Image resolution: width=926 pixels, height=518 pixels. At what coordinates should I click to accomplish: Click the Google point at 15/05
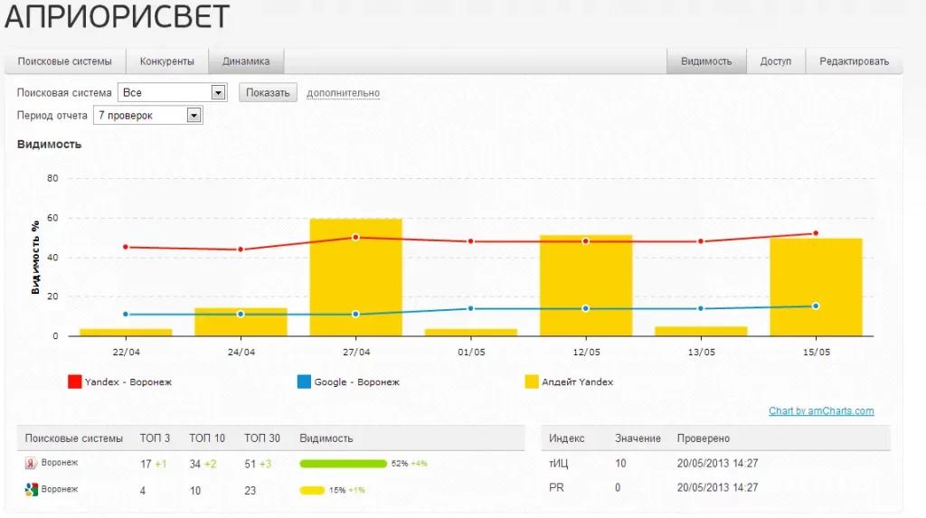816,306
